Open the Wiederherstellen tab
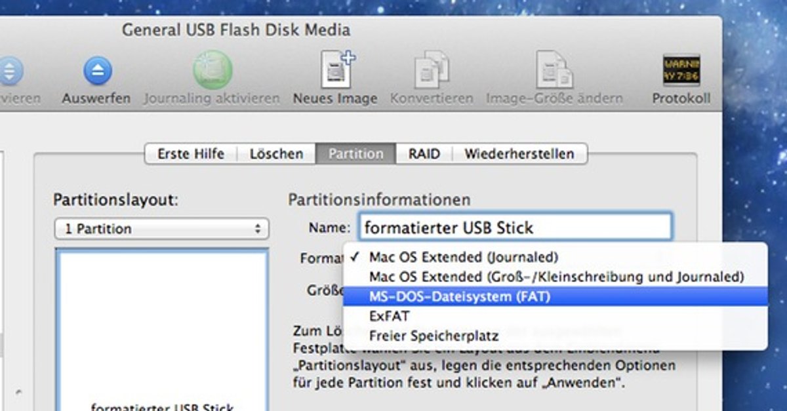The height and width of the screenshot is (411, 787). click(519, 154)
